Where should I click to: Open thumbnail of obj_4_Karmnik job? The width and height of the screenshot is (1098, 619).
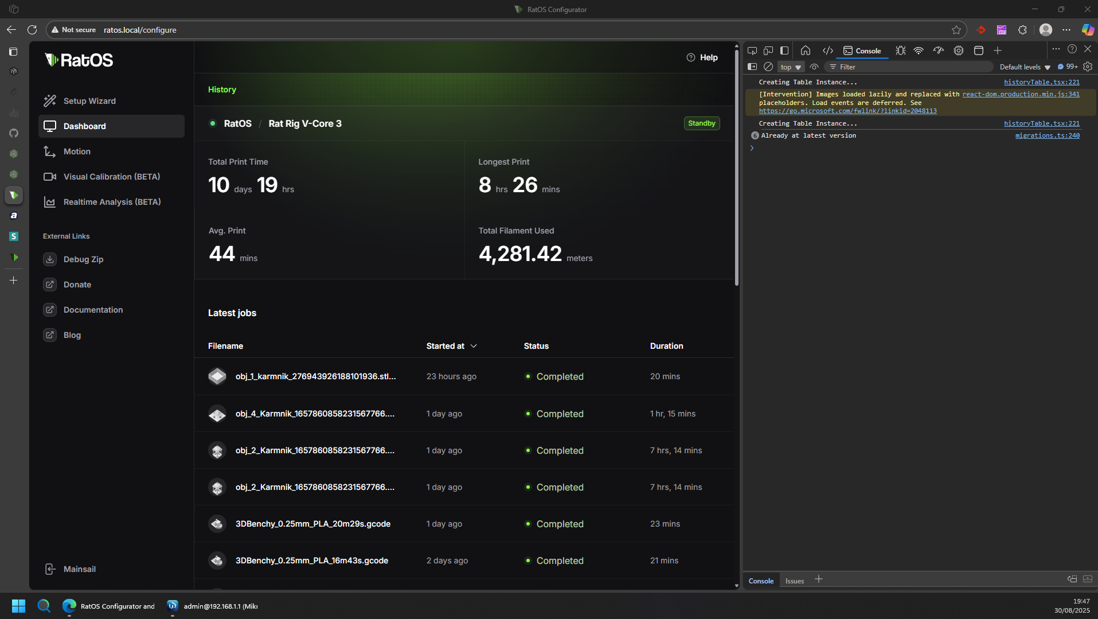pyautogui.click(x=217, y=414)
